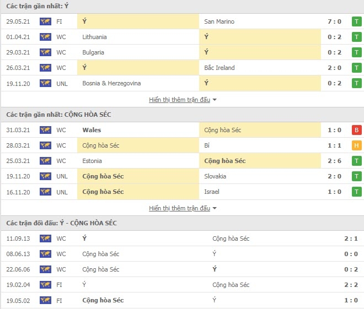Click flag icon of 11.09.13 head-to-head match
This screenshot has height=309, width=364.
tap(45, 238)
